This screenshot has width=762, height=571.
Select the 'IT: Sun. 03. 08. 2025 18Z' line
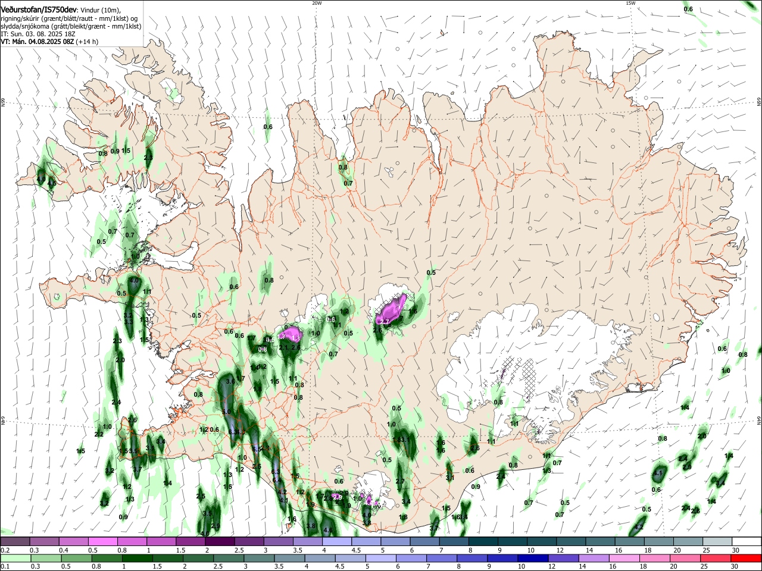pyautogui.click(x=38, y=34)
